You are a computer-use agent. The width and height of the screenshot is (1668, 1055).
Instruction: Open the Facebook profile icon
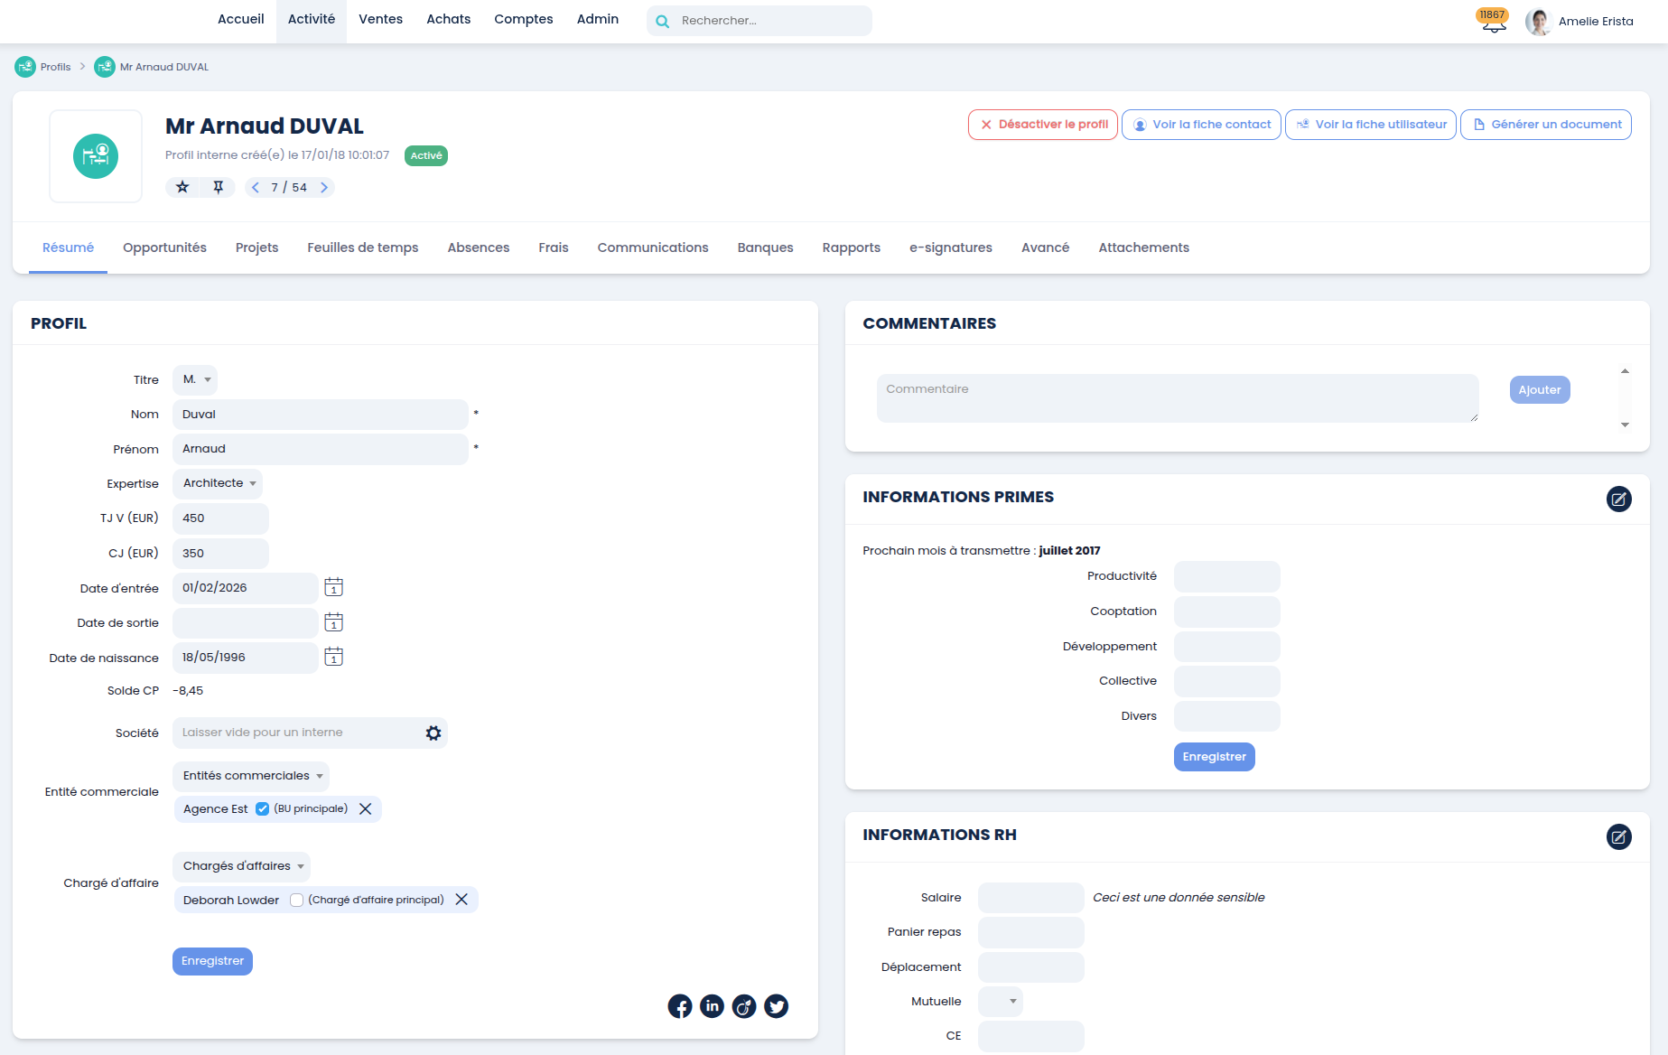coord(680,1005)
